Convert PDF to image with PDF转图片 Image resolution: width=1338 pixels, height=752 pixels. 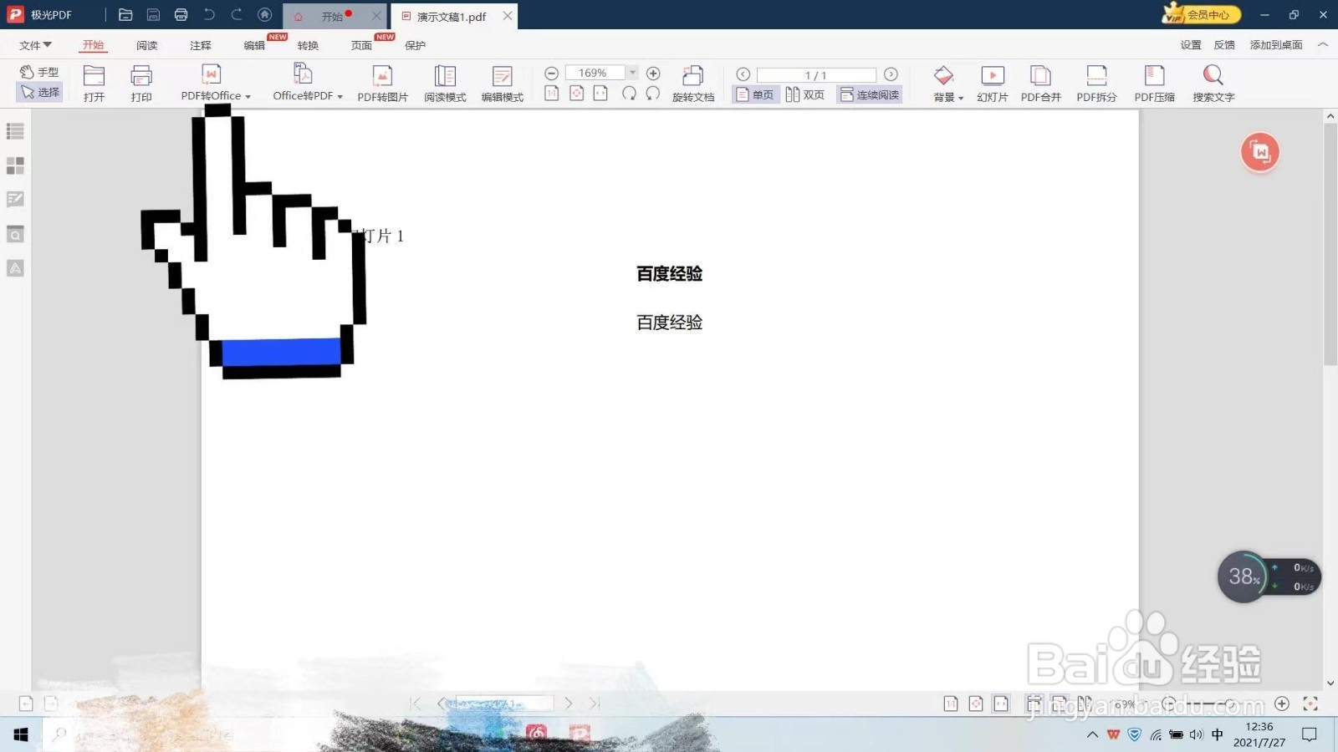[x=382, y=84]
